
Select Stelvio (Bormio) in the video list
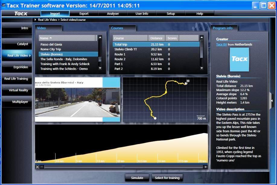click(68, 54)
